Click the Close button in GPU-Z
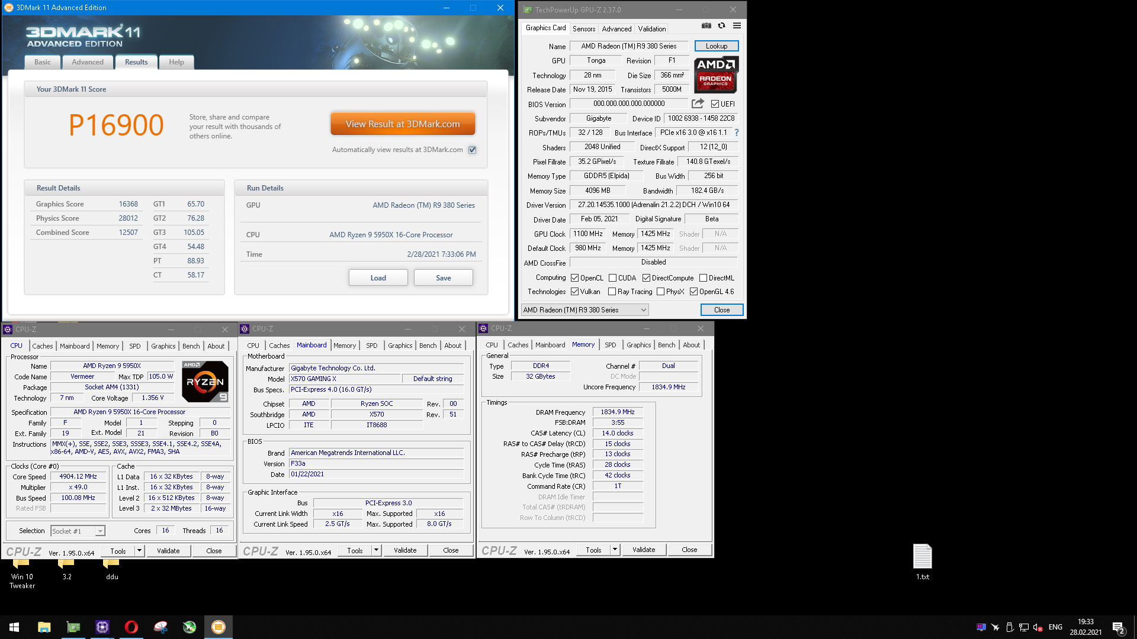The width and height of the screenshot is (1137, 639). (722, 309)
